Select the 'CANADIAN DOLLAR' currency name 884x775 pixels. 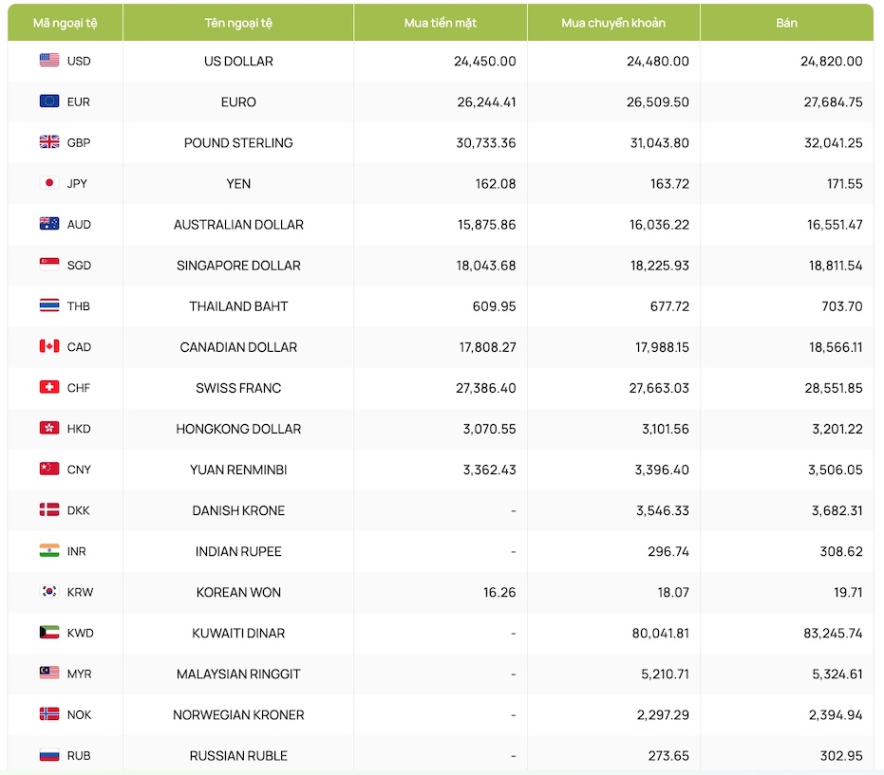pos(238,347)
